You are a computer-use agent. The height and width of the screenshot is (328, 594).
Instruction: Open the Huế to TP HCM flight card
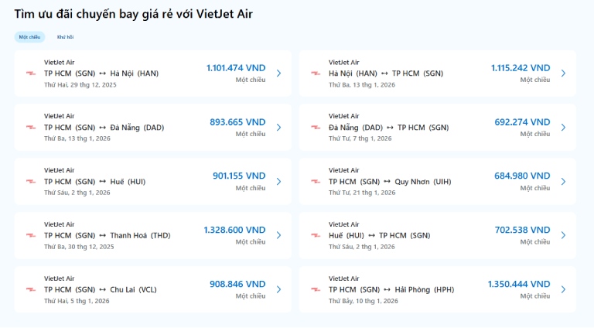click(x=437, y=235)
